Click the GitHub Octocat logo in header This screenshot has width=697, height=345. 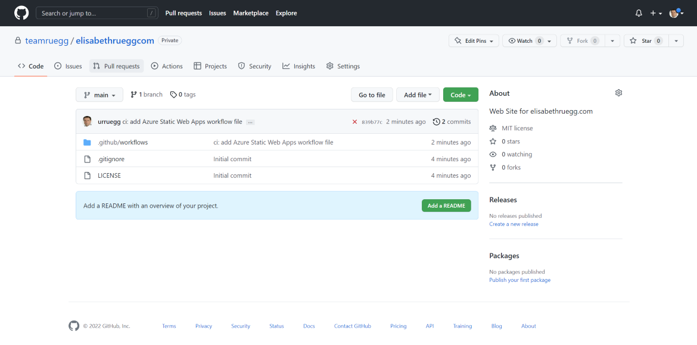click(21, 13)
